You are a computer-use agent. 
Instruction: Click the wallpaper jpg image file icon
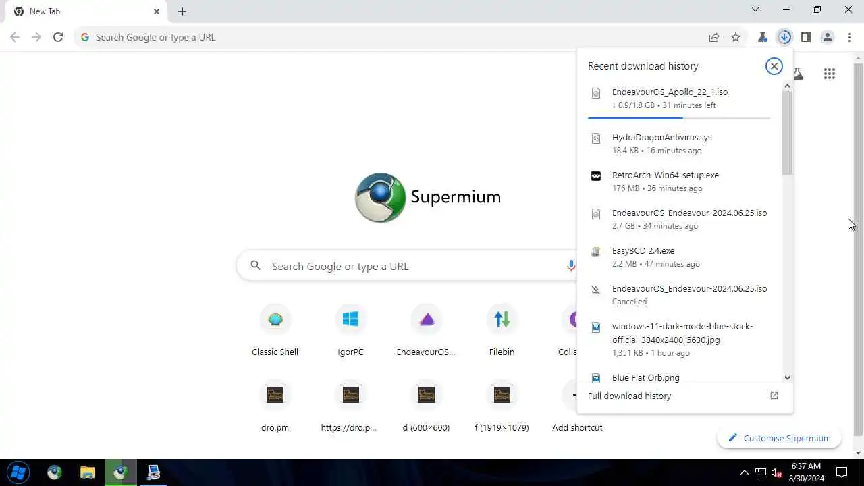(x=595, y=327)
